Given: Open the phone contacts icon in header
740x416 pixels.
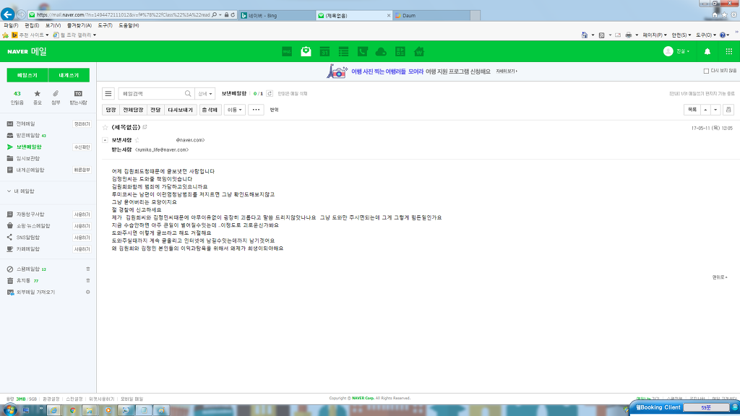Looking at the screenshot, I should [363, 51].
